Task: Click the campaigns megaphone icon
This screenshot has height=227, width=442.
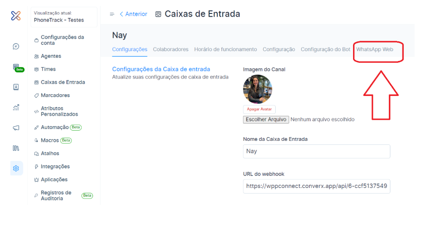Action: pos(16,128)
